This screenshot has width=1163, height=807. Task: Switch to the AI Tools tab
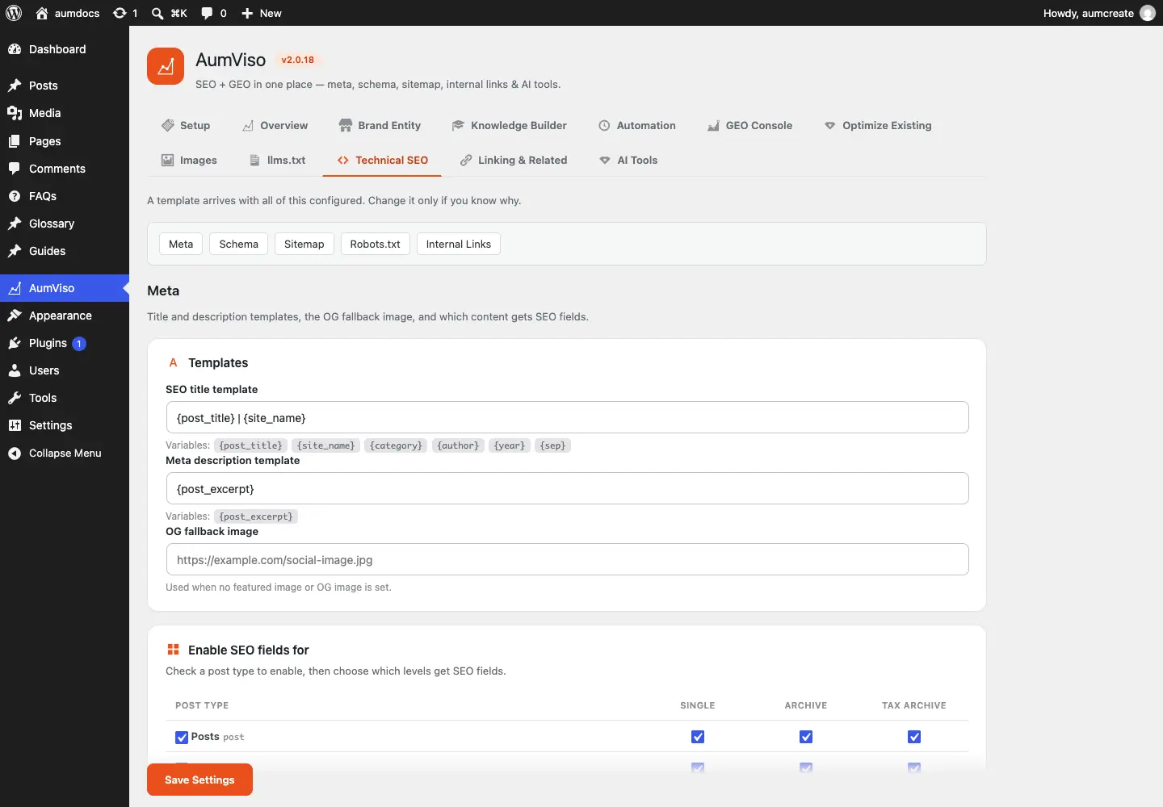(x=628, y=160)
